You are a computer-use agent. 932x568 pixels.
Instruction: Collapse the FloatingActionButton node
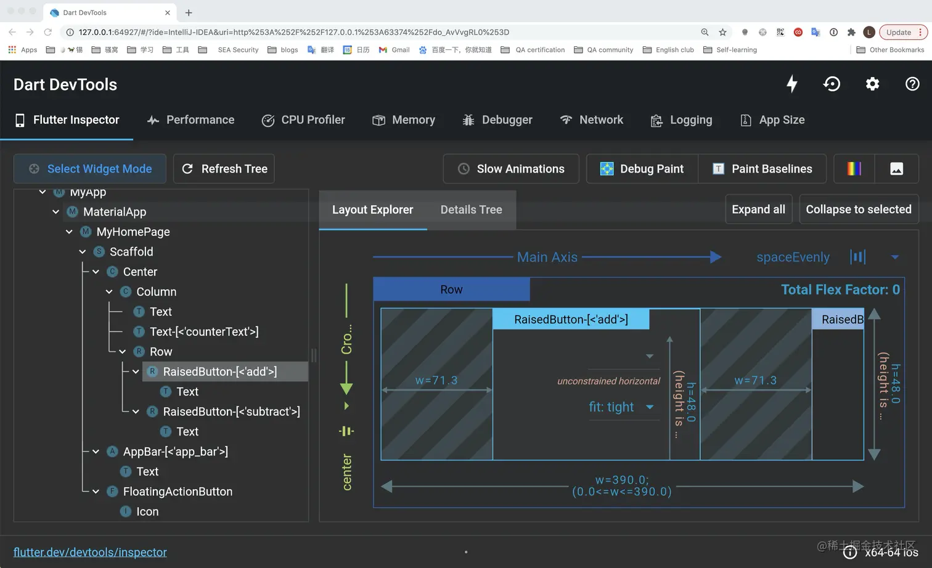96,492
